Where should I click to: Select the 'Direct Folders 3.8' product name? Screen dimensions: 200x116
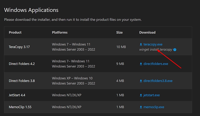pos(22,81)
